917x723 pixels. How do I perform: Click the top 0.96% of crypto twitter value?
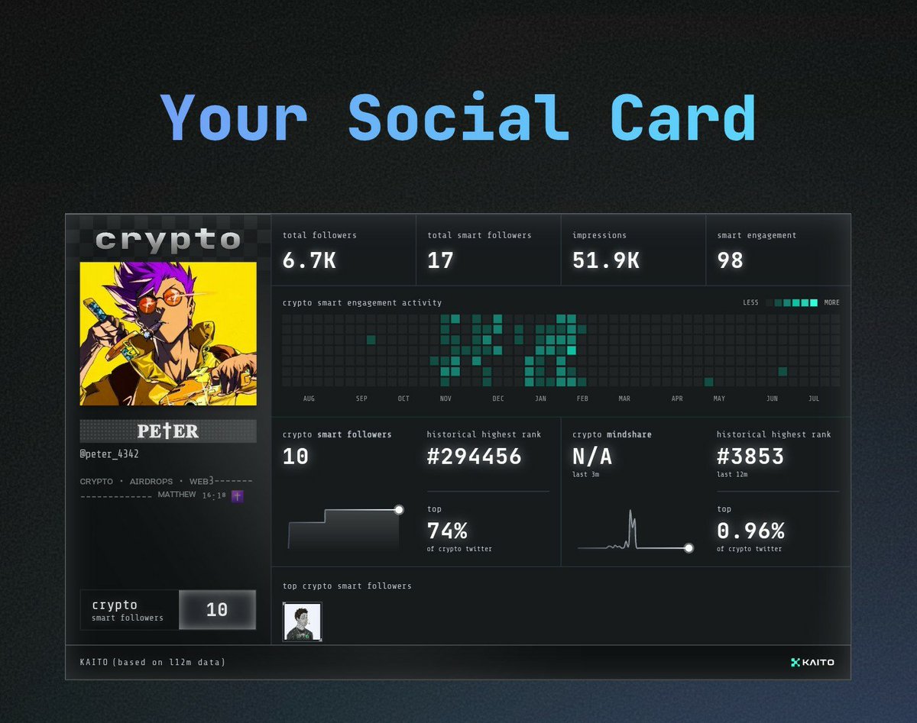750,531
